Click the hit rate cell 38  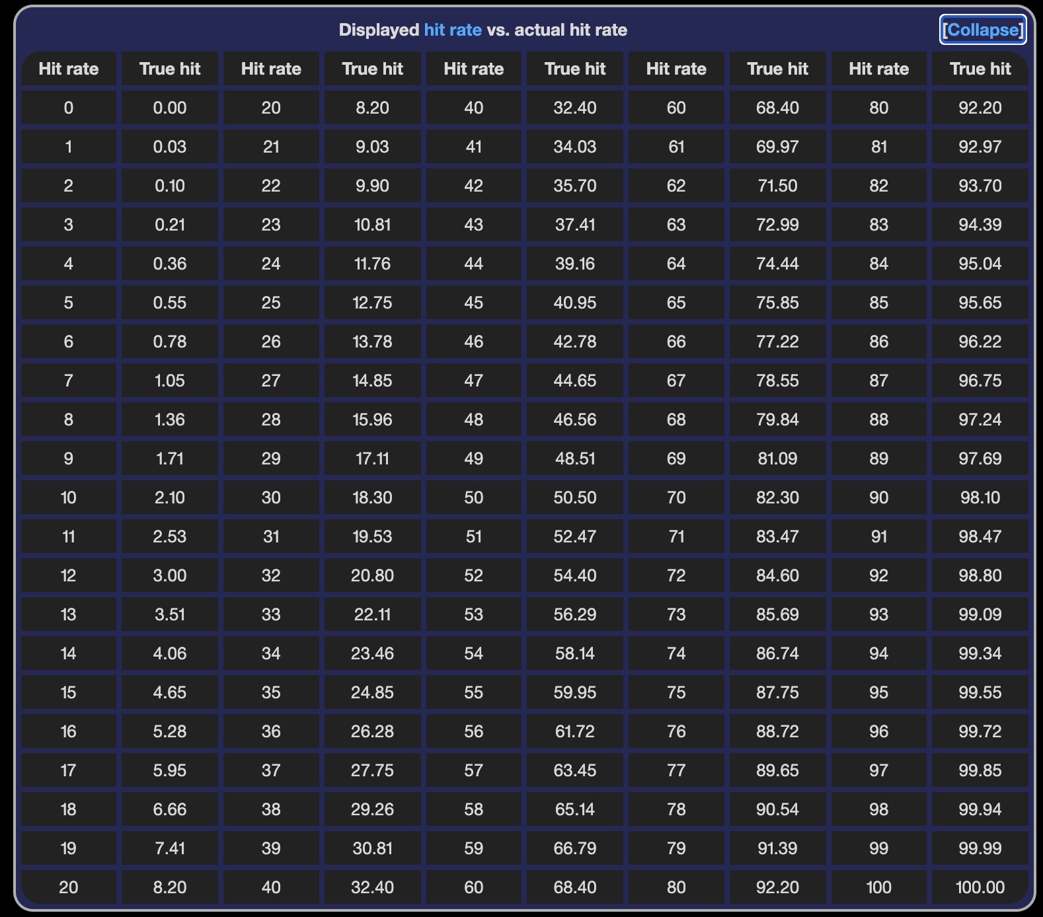pos(271,809)
